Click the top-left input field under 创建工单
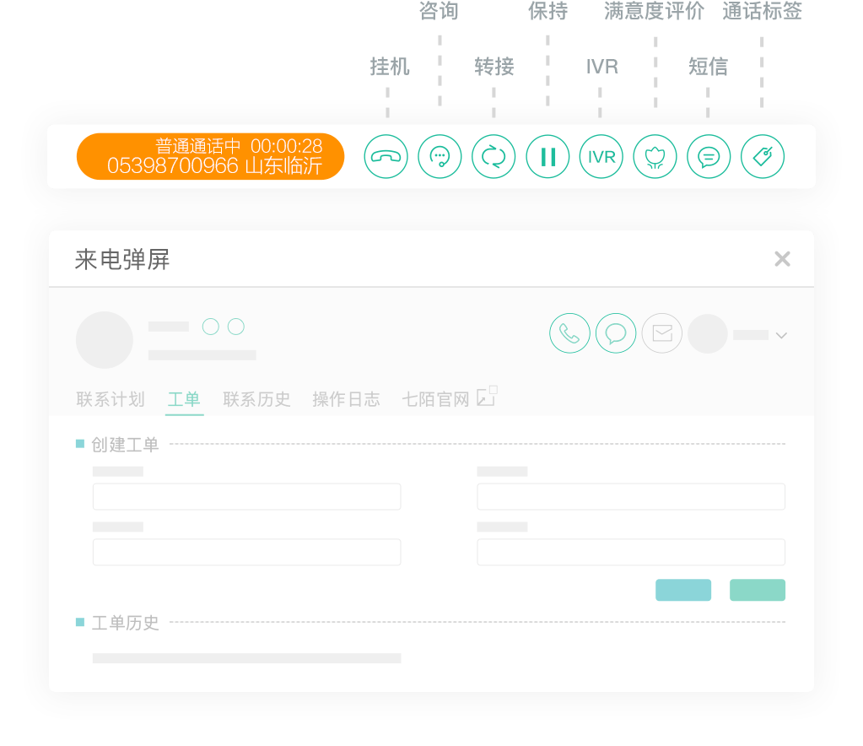This screenshot has width=863, height=746. click(x=246, y=496)
